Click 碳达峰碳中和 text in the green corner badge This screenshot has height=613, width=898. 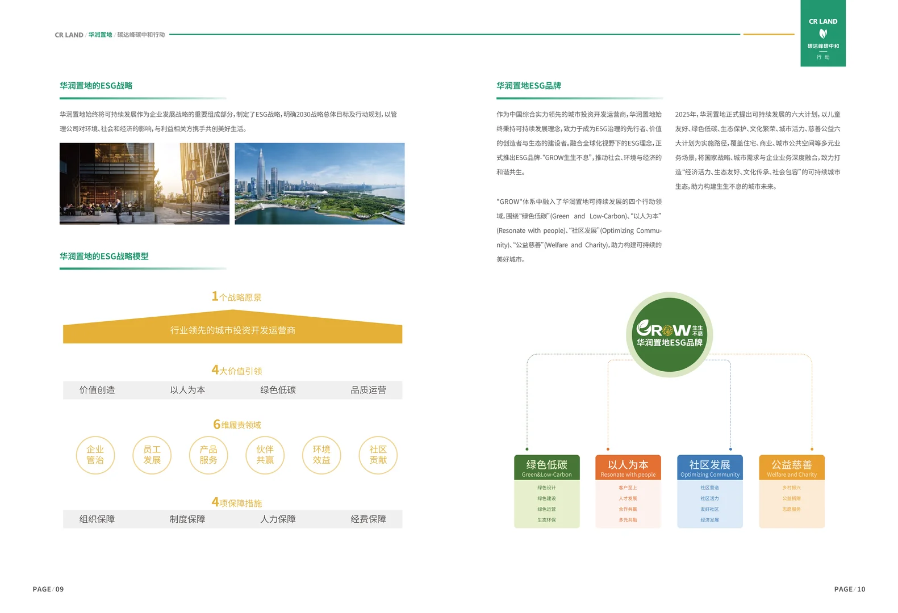(823, 46)
